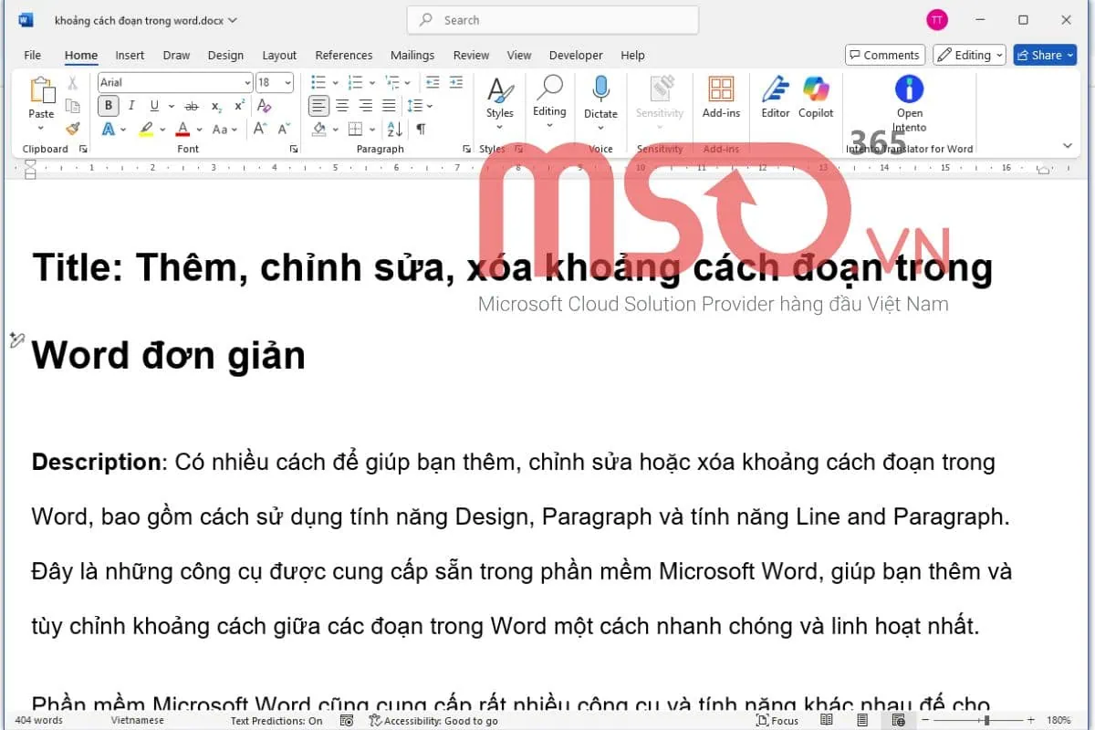Switch to the Layout ribbon tab
The width and height of the screenshot is (1095, 730).
coord(279,55)
